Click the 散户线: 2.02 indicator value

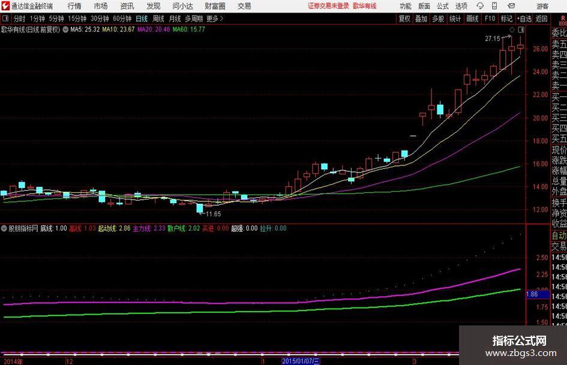coord(184,228)
